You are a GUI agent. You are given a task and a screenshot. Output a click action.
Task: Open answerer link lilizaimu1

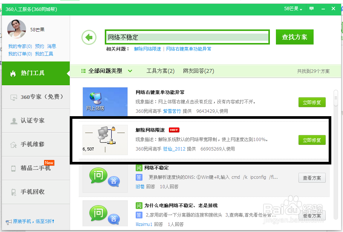144,224
